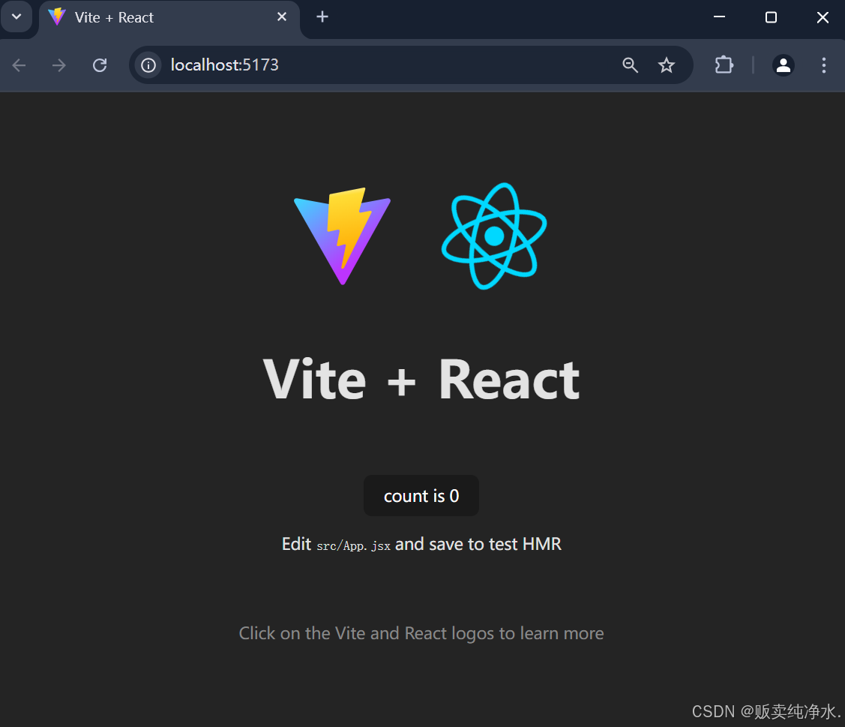845x727 pixels.
Task: Click the Vite + React heading
Action: 421,380
